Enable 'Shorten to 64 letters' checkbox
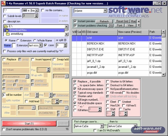This screenshot has height=136, width=168. [107, 82]
